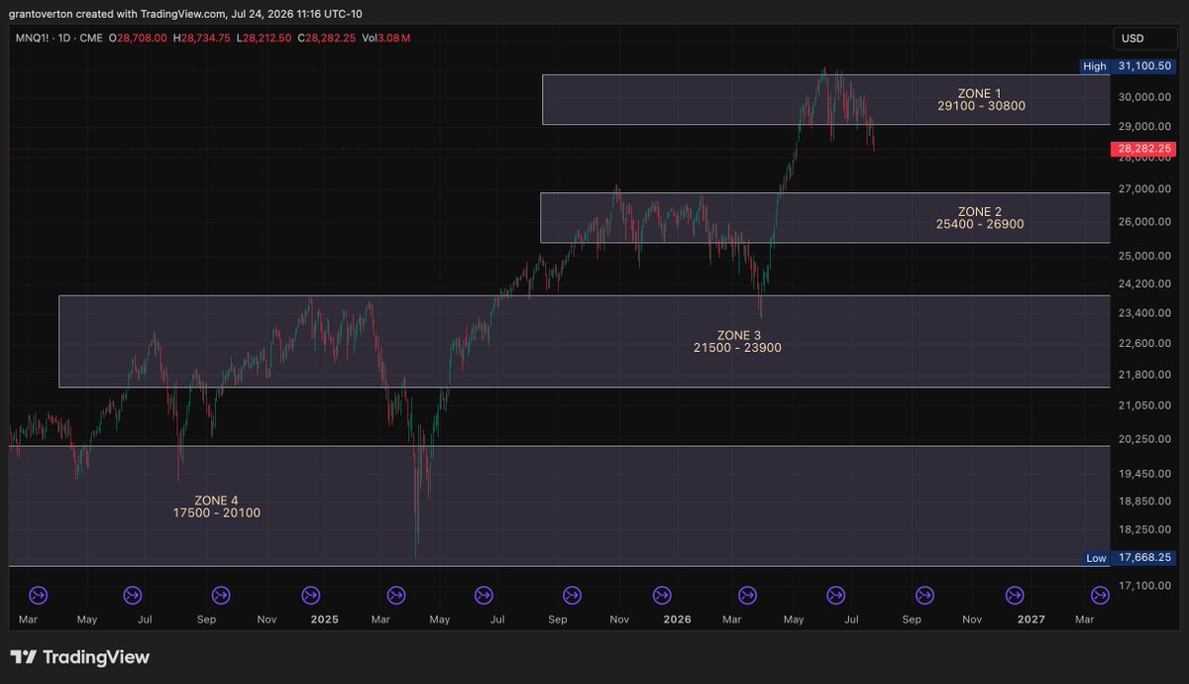This screenshot has width=1189, height=684.
Task: Click the High 31,100.50 price label
Action: coord(1130,65)
